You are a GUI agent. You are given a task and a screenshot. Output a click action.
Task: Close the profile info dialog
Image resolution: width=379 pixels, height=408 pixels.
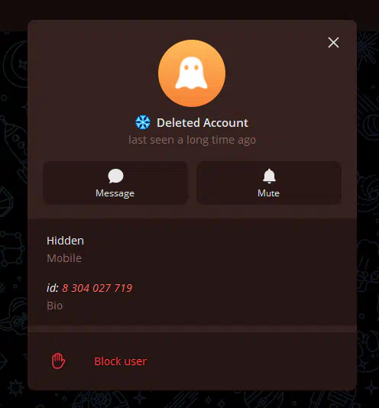tap(333, 43)
